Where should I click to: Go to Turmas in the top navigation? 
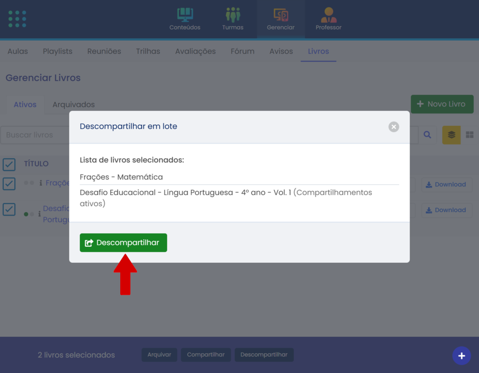click(233, 19)
